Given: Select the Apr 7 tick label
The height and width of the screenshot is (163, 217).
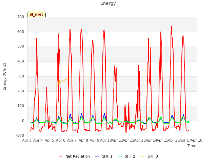Looking at the screenshot, I should click(x=72, y=140).
